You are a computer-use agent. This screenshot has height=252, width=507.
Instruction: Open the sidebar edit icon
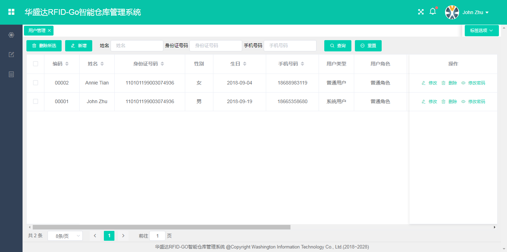tap(11, 55)
